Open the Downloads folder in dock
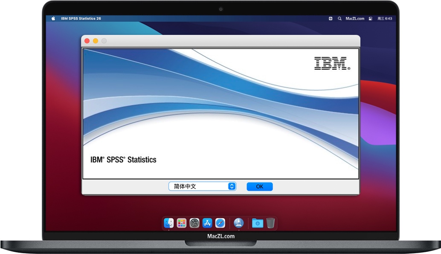The image size is (441, 254). click(x=257, y=223)
